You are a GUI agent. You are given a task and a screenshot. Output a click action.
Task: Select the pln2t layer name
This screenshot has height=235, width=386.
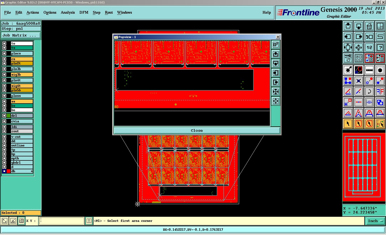click(x=22, y=63)
